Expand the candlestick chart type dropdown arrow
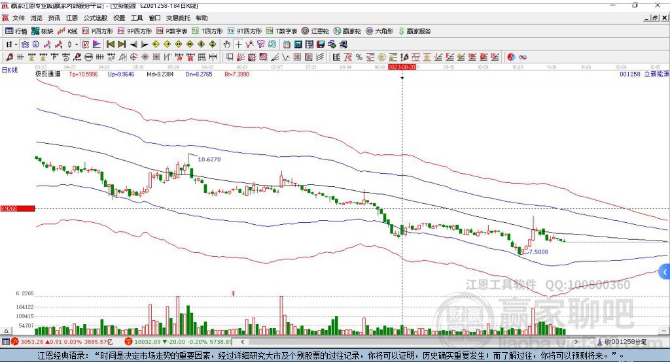Image resolution: width=670 pixels, height=362 pixels. (x=76, y=44)
